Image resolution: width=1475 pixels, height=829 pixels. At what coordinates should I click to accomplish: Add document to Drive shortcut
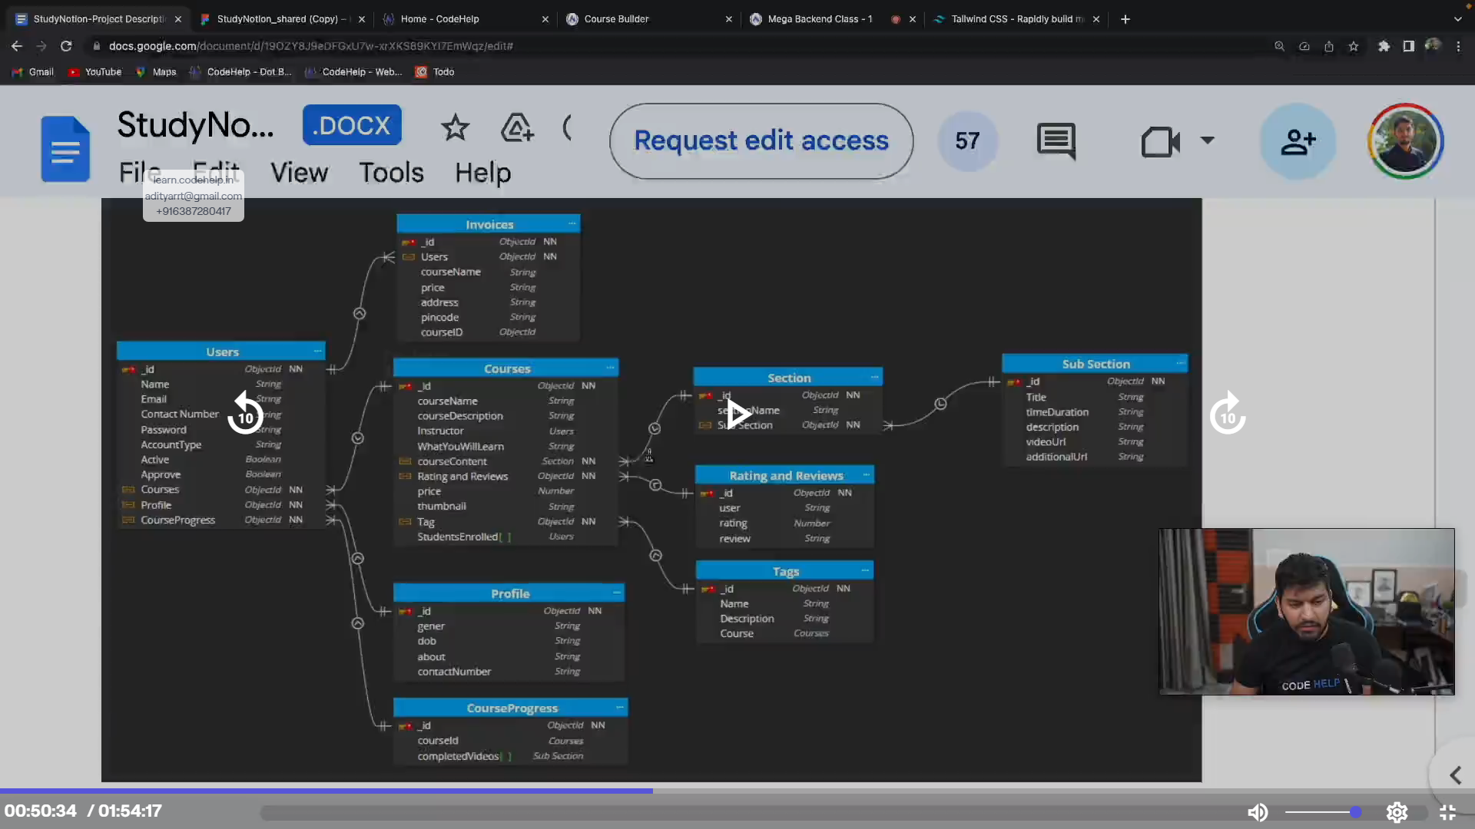(517, 127)
